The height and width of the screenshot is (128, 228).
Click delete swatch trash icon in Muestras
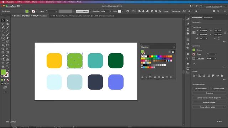pos(171,77)
